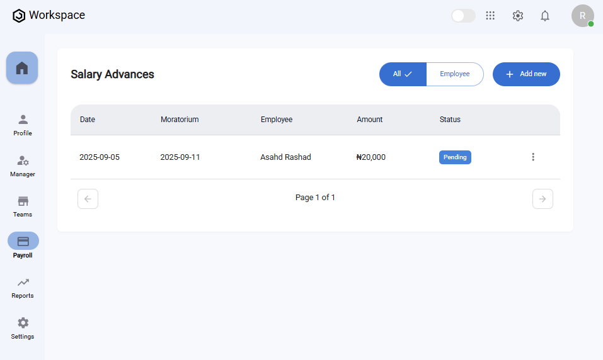Image resolution: width=603 pixels, height=360 pixels.
Task: Click the Pending status badge
Action: pos(455,157)
